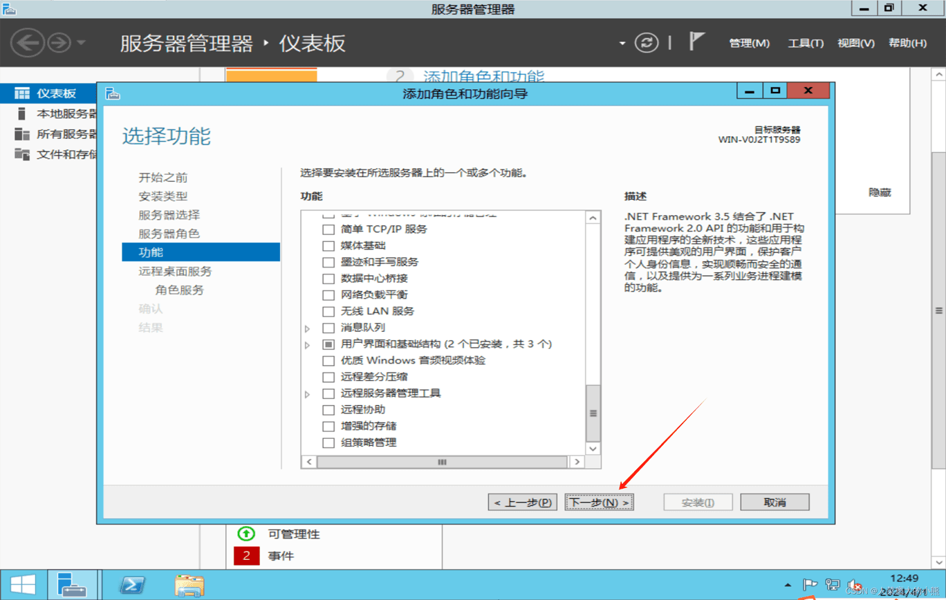Open the notifications flag icon
Image resolution: width=946 pixels, height=600 pixels.
(x=696, y=42)
